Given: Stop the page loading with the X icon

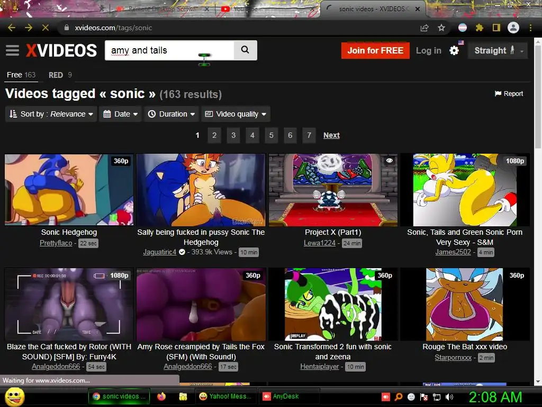Looking at the screenshot, I should point(46,28).
